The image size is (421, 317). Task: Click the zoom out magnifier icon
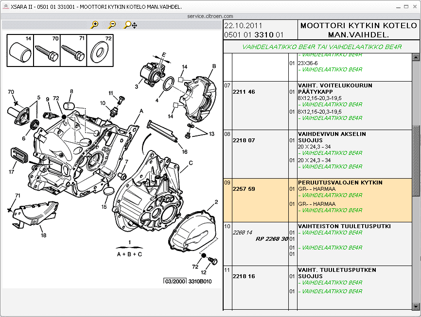pos(112,25)
